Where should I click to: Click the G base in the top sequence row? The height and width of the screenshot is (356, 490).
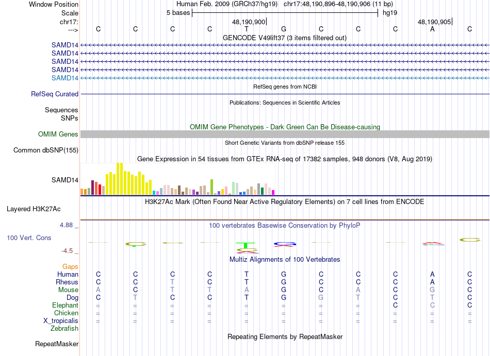[x=284, y=29]
